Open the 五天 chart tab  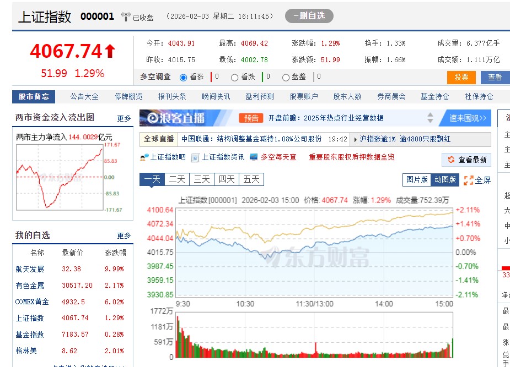[251, 179]
